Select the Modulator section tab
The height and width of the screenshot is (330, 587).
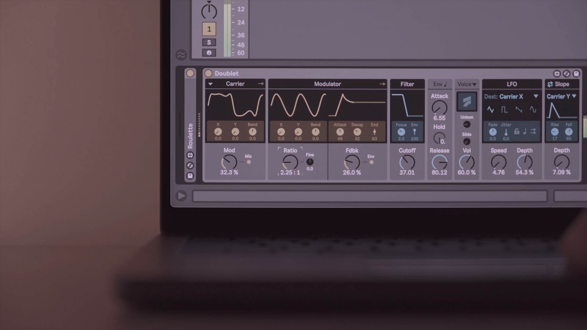[327, 83]
